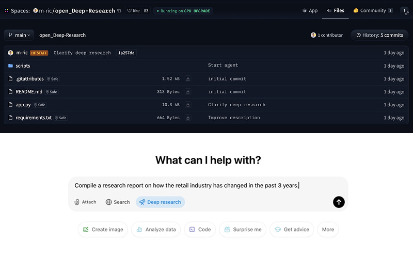The image size is (413, 259).
Task: Open the requirements.txt file
Action: 34,118
